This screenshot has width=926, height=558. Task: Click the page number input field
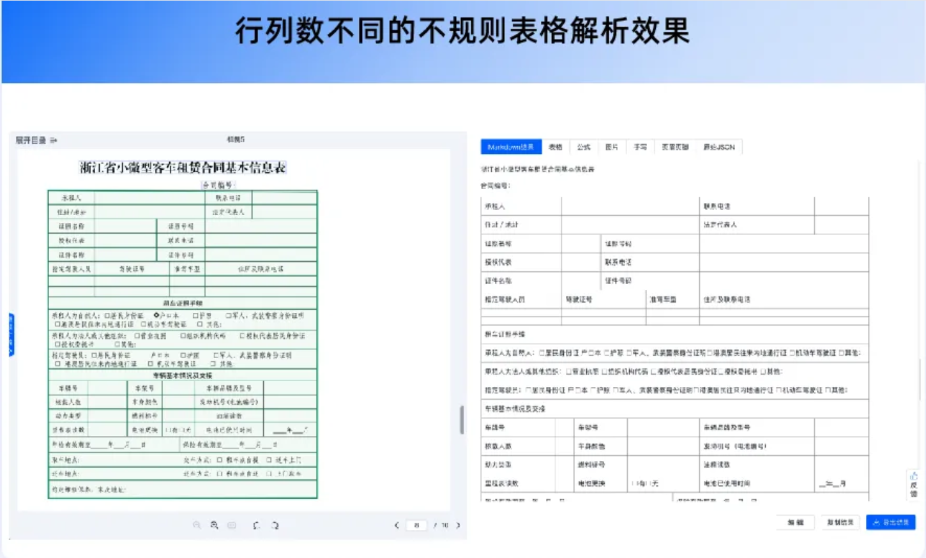(x=416, y=525)
